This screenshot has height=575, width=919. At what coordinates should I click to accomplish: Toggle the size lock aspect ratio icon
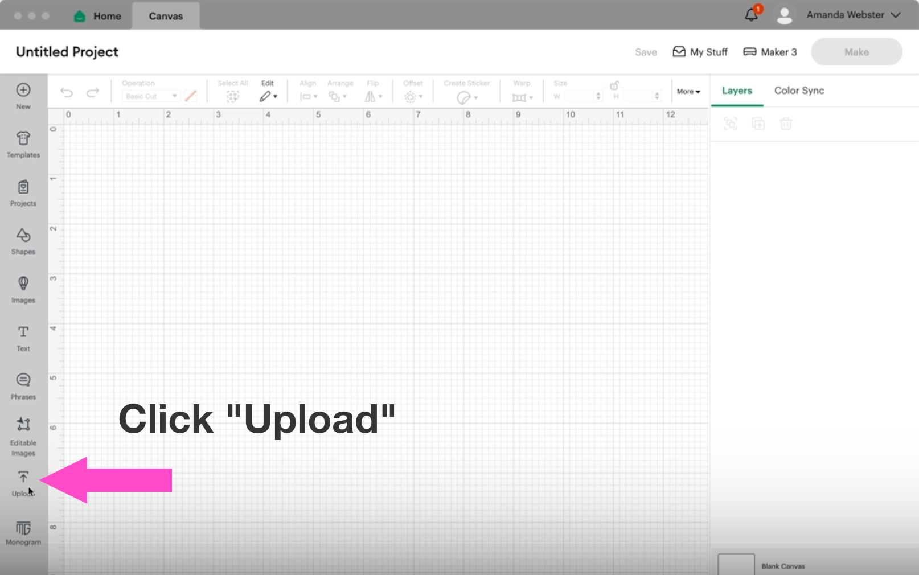point(614,85)
